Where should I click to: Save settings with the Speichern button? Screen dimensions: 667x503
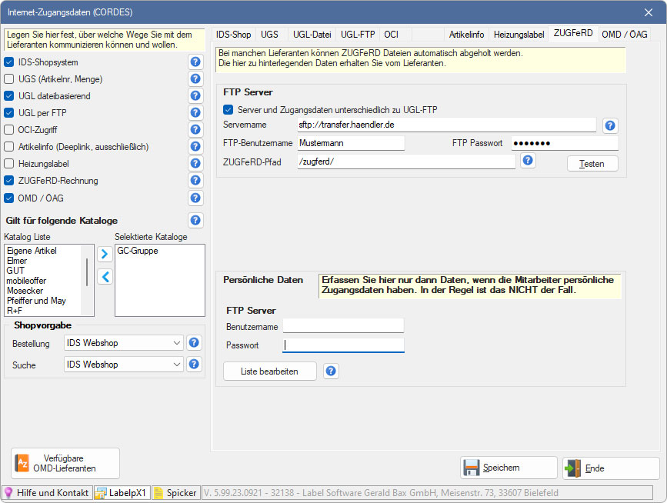click(509, 468)
